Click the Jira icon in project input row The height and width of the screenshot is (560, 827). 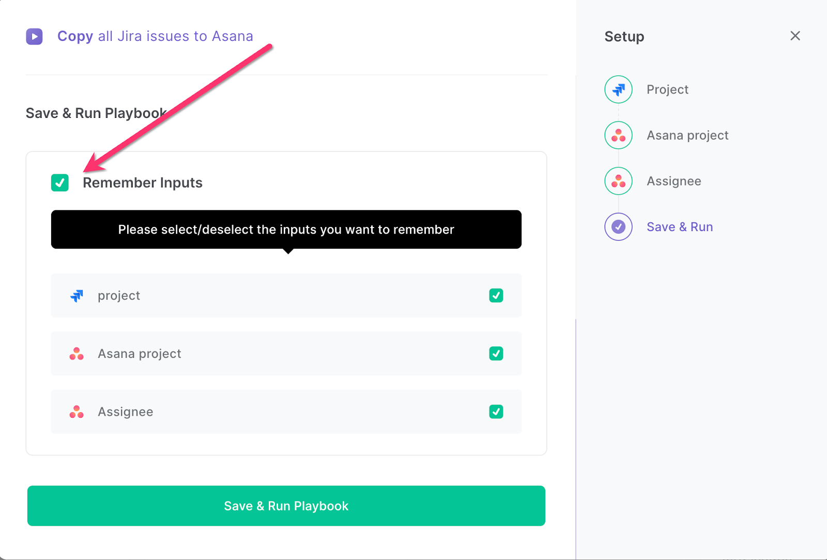[x=76, y=296]
